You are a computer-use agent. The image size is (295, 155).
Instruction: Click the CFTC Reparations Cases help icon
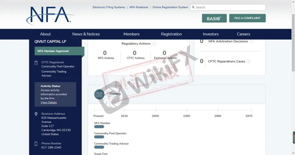(x=249, y=61)
